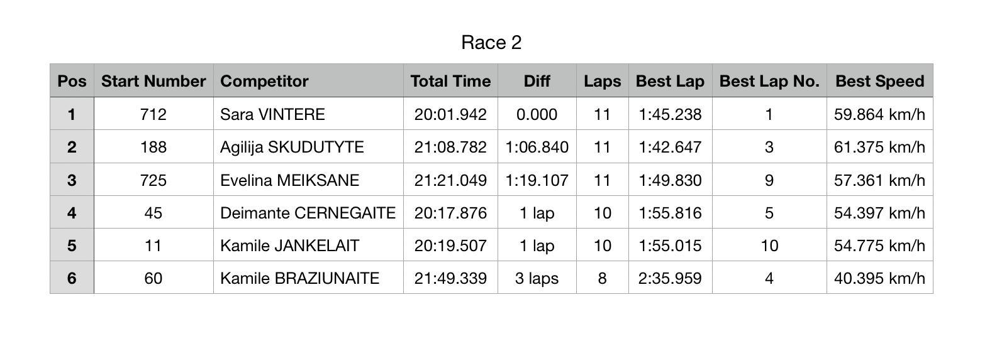The height and width of the screenshot is (351, 997).
Task: Click the Competitor column header
Action: (x=308, y=81)
